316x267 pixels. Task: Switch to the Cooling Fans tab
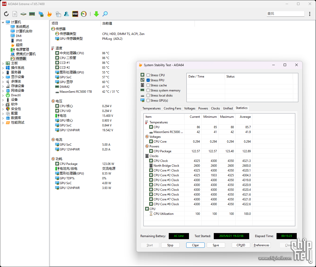(172, 108)
